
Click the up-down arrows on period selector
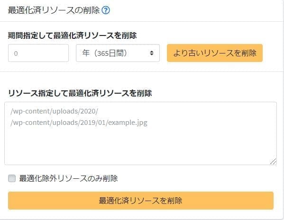pyautogui.click(x=152, y=53)
